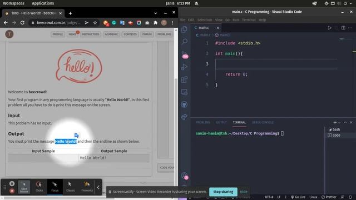Open a new Chrome tab

[71, 13]
